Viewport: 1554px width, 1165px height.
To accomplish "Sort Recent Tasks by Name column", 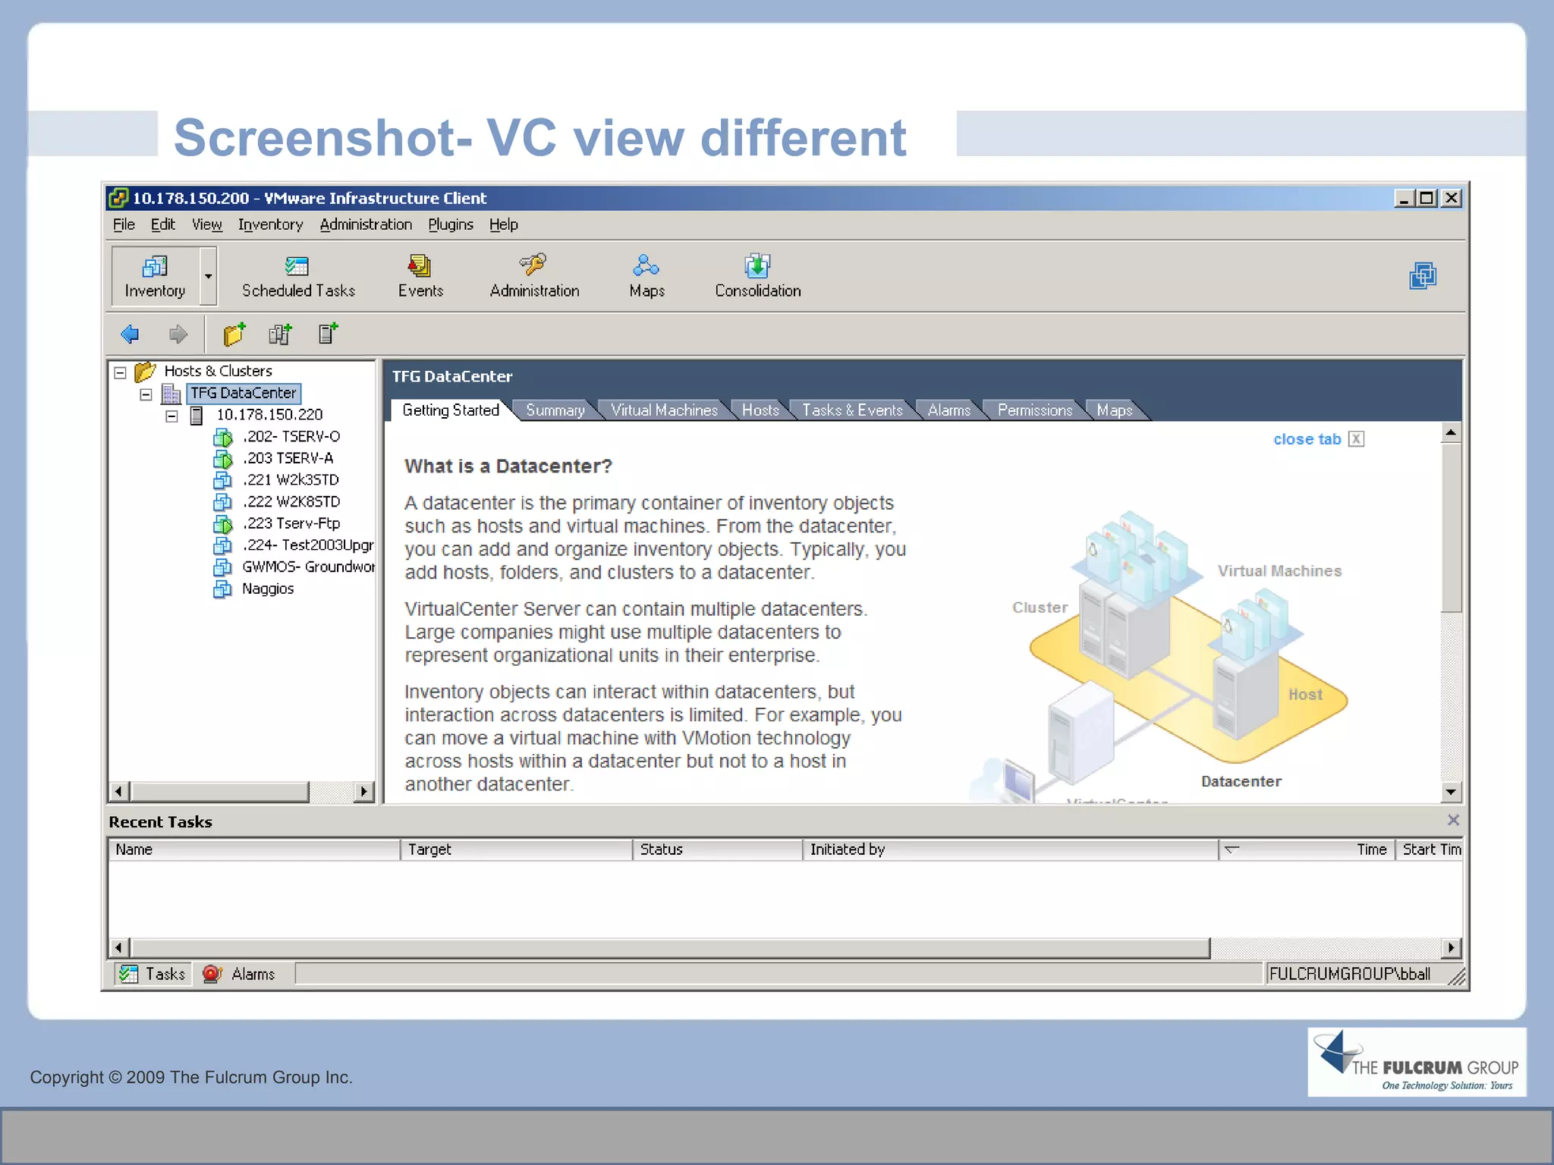I will [254, 849].
